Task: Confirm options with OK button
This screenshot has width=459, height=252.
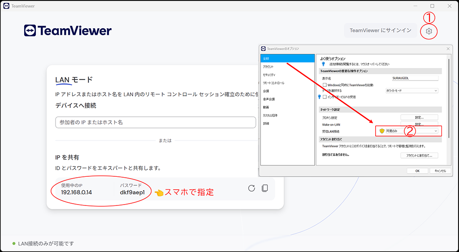Action: click(417, 171)
